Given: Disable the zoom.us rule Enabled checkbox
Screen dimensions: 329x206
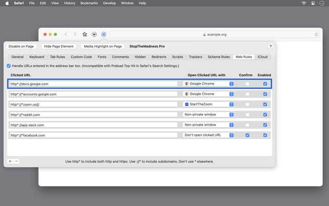Looking at the screenshot, I should point(265,105).
